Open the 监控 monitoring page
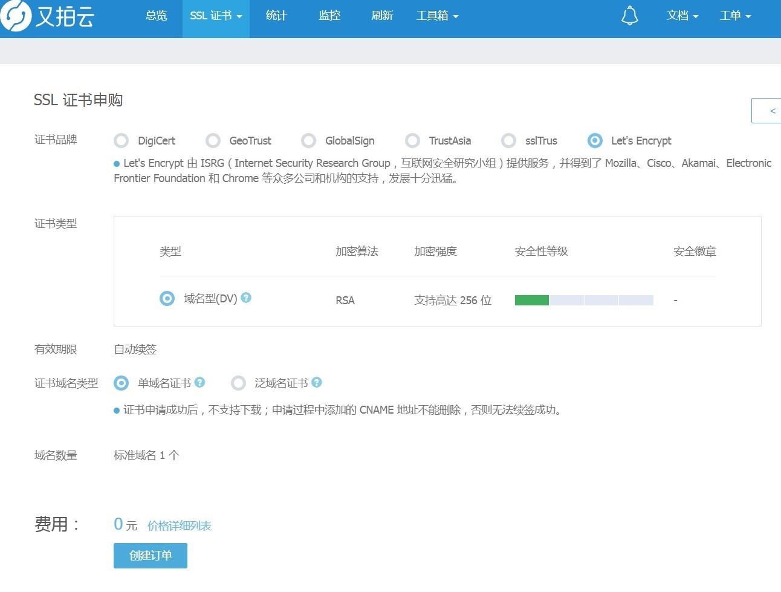 coord(329,16)
